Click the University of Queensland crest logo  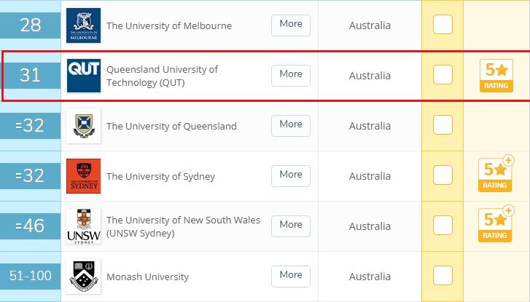84,126
